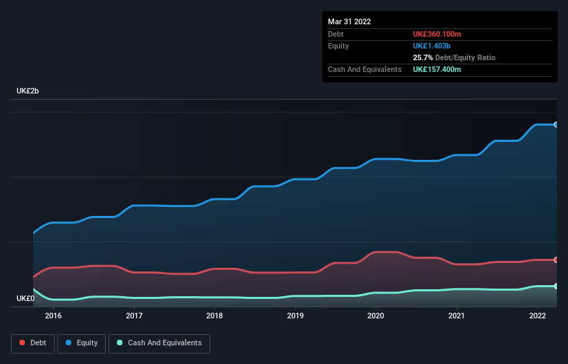Click the Equity row label in tooltip

click(x=338, y=46)
